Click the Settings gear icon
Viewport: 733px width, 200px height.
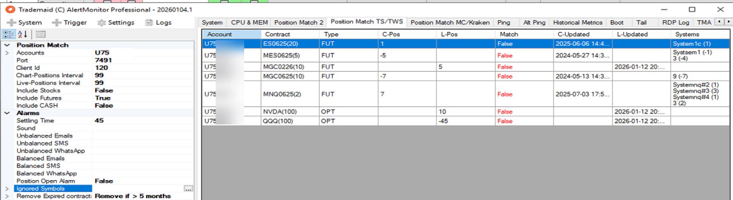pos(102,23)
